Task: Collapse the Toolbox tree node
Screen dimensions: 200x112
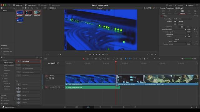Action: (x=1, y=60)
